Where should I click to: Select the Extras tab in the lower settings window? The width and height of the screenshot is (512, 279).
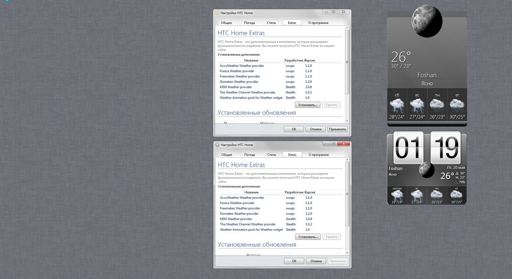(x=292, y=154)
